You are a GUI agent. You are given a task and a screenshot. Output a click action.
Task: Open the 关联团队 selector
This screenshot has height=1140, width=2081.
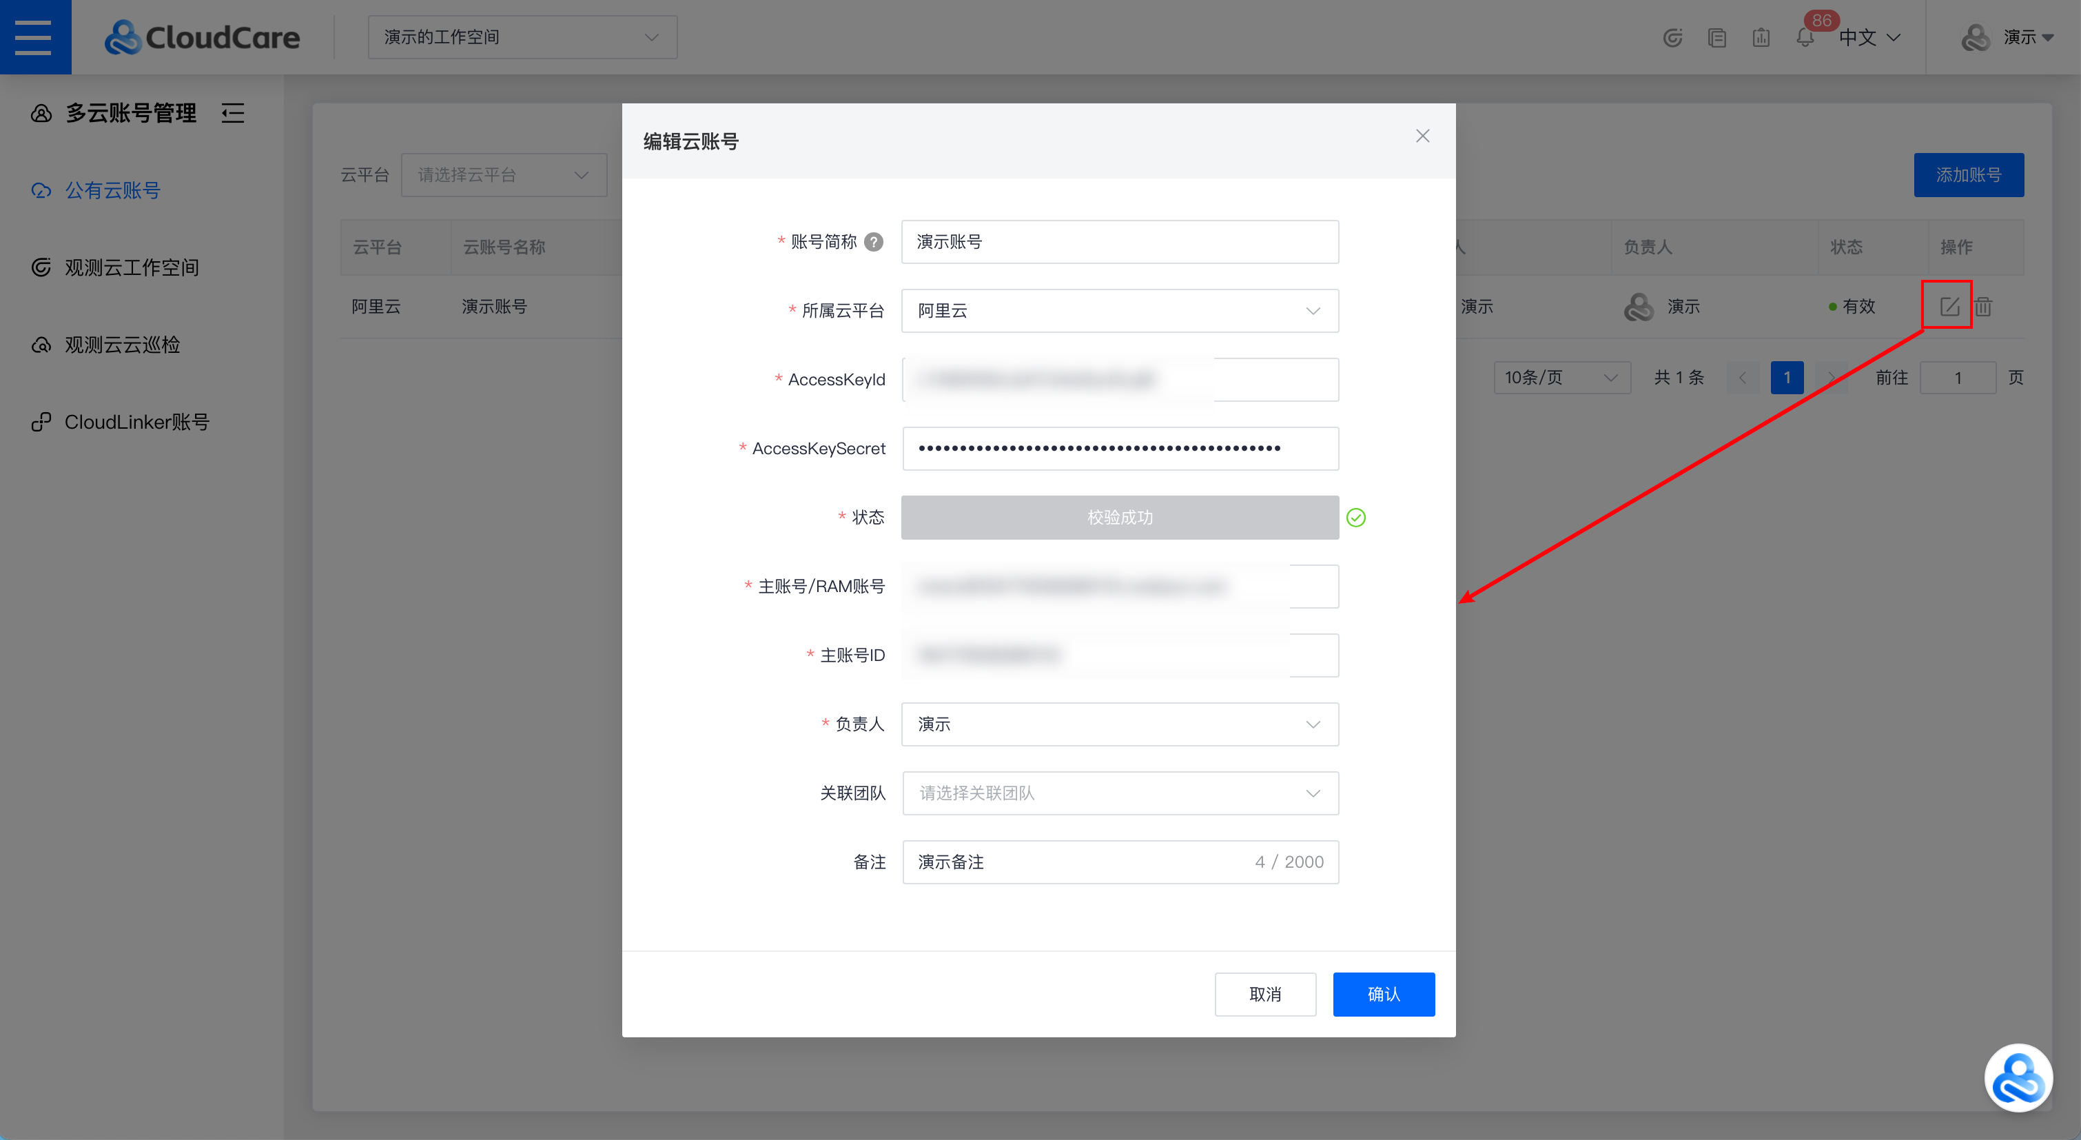1120,793
